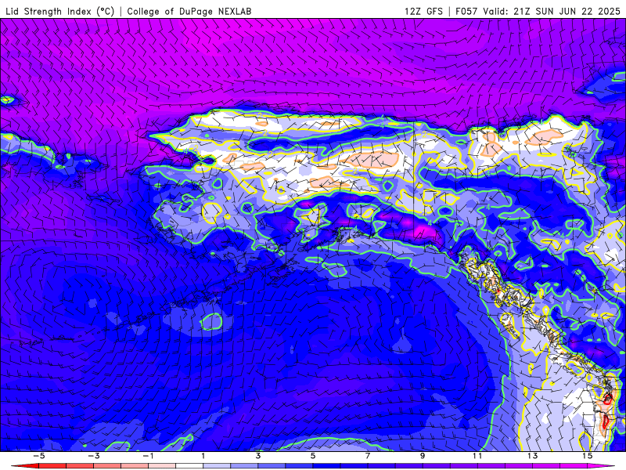Click the white color bar segment left of 1
This screenshot has width=626, height=470.
click(189, 466)
